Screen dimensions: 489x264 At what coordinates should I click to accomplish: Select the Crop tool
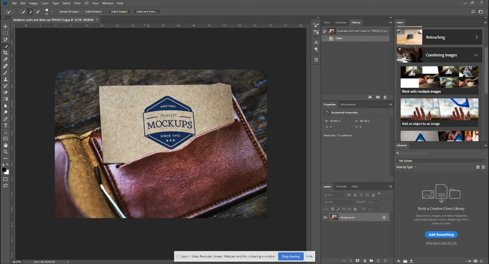pyautogui.click(x=5, y=53)
